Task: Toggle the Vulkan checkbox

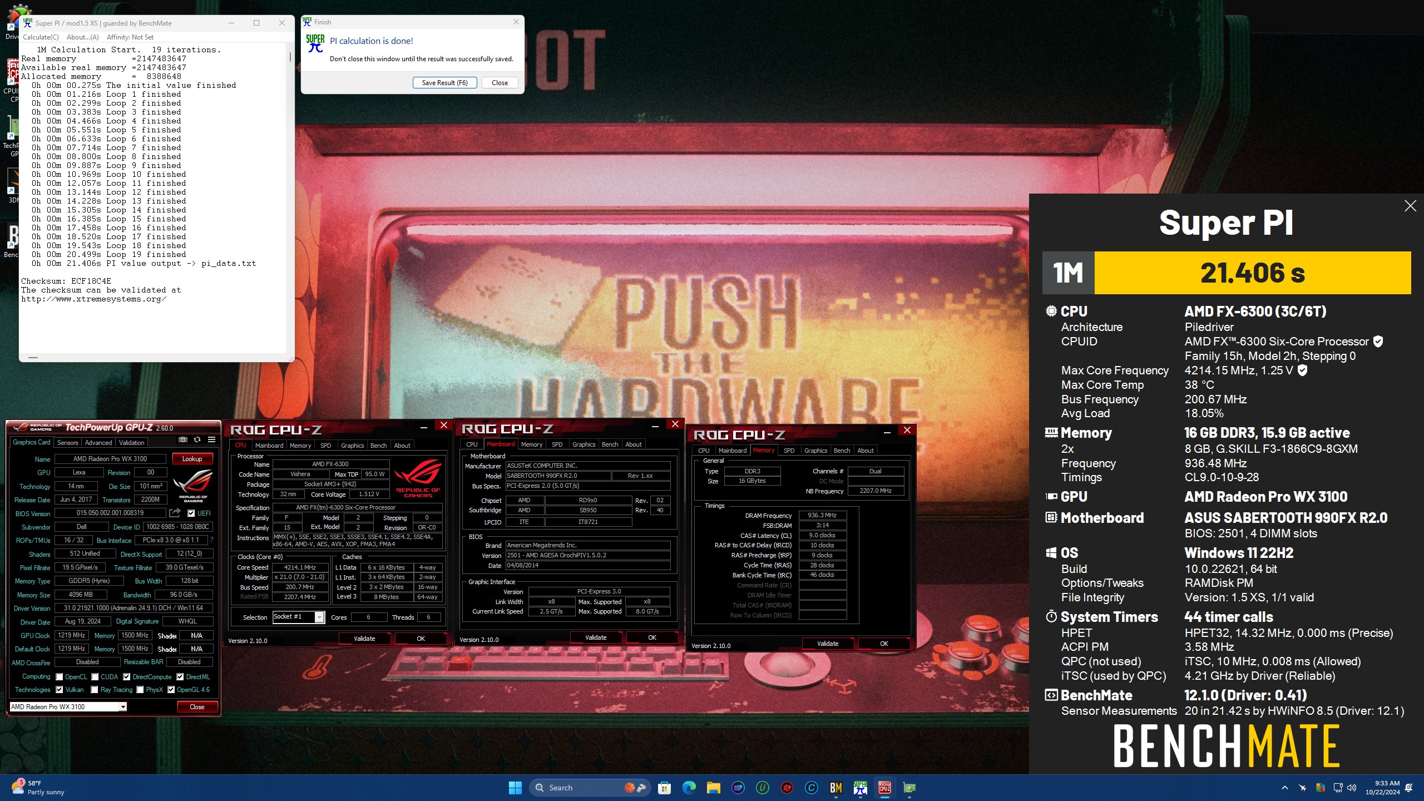Action: [x=60, y=690]
